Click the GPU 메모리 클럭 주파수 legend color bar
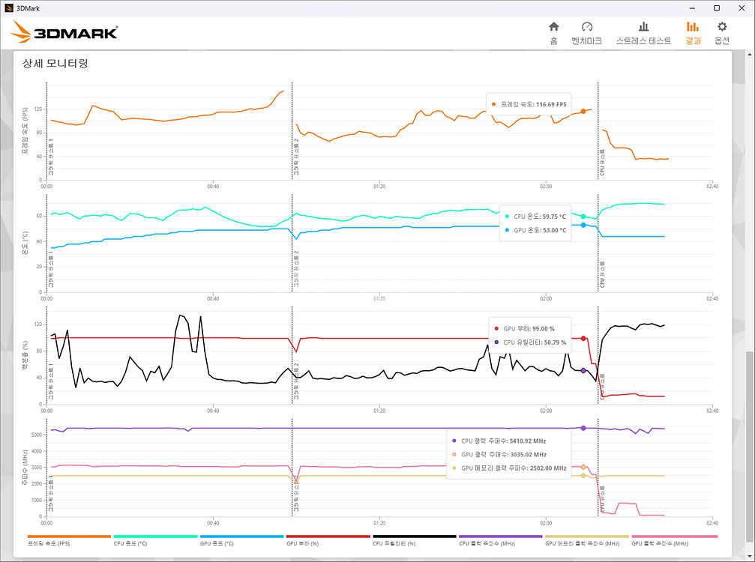This screenshot has height=562, width=755. coord(587,537)
